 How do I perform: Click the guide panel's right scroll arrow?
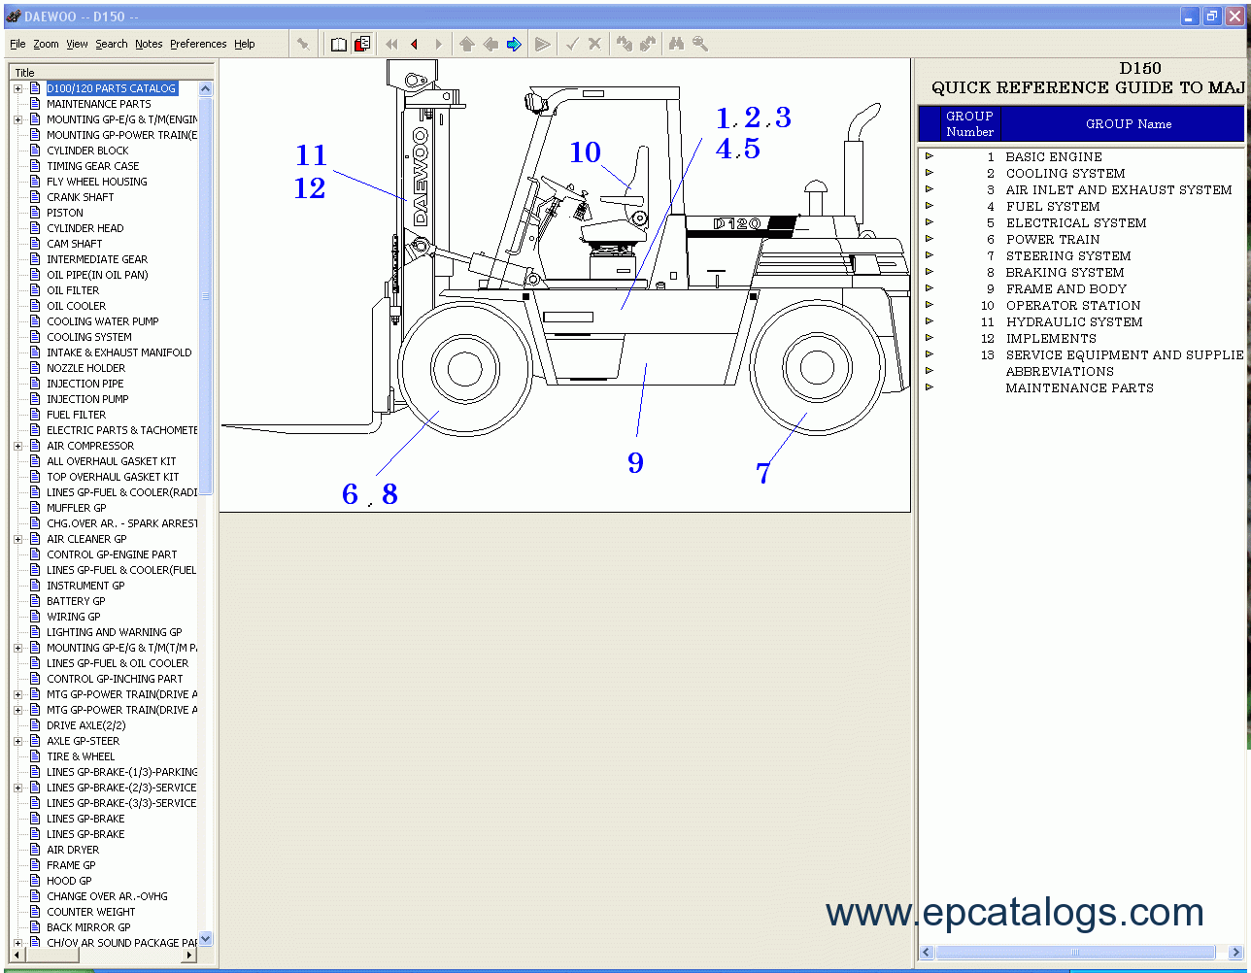(1235, 953)
